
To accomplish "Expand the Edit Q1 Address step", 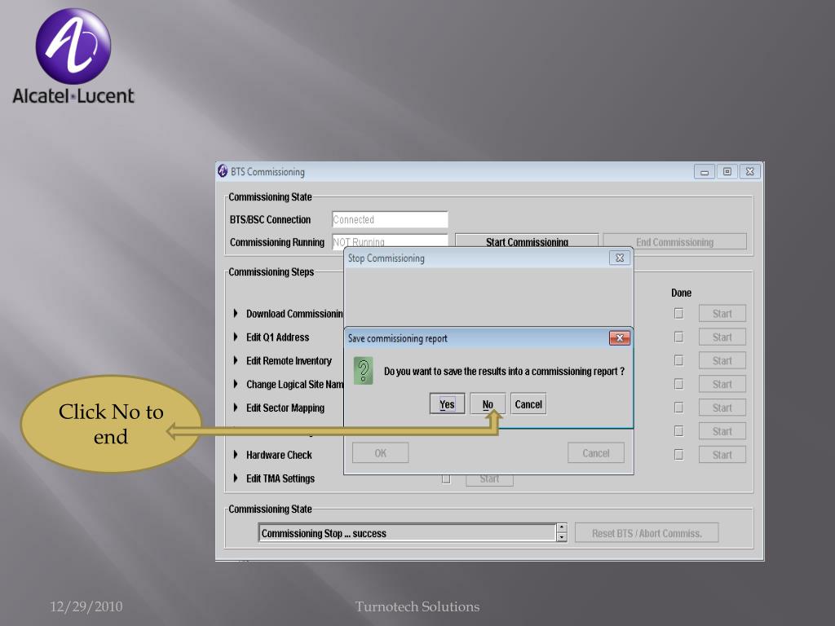I will [236, 337].
